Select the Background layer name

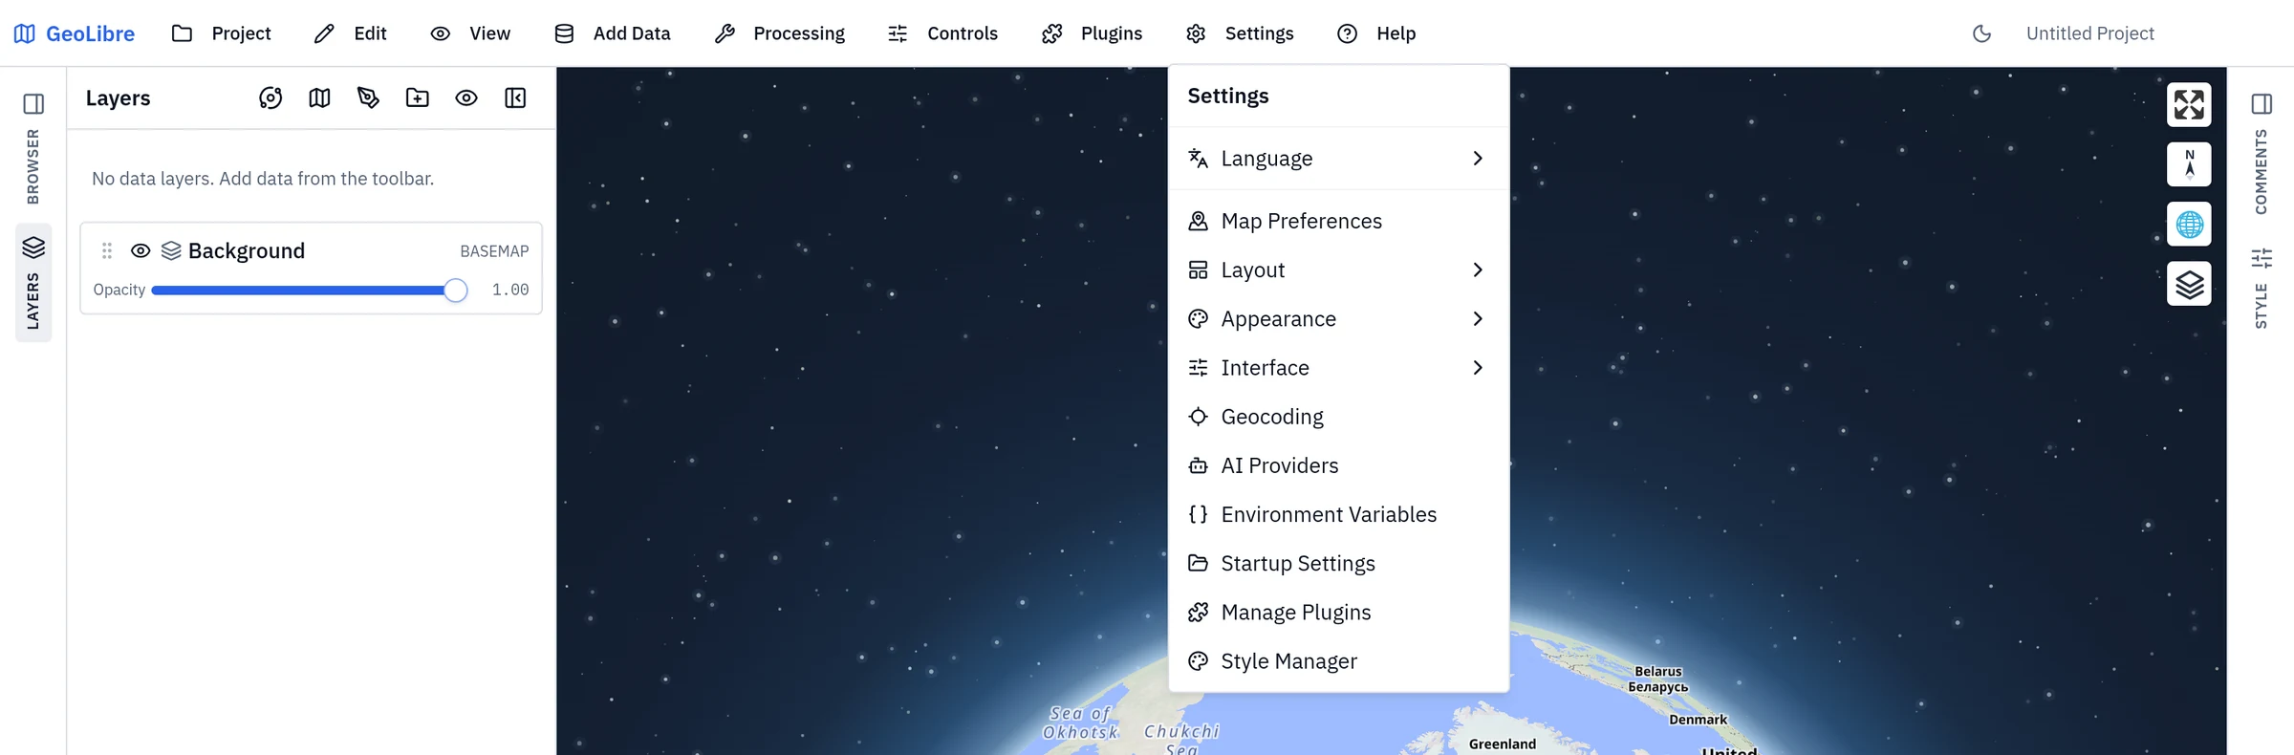[247, 250]
